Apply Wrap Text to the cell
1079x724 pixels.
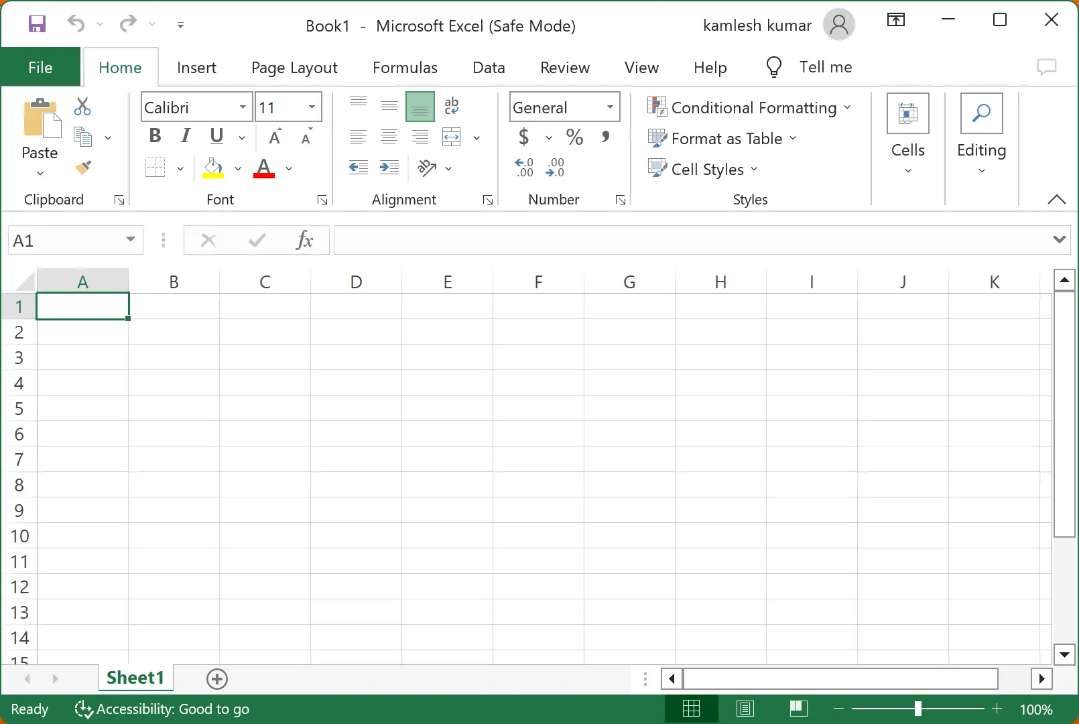click(x=452, y=106)
